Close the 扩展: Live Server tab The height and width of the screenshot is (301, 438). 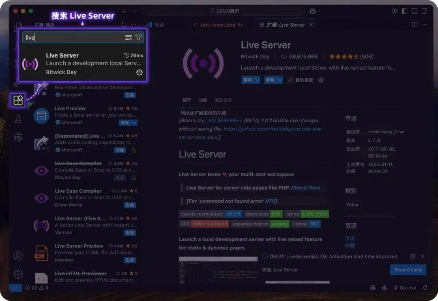pos(311,25)
